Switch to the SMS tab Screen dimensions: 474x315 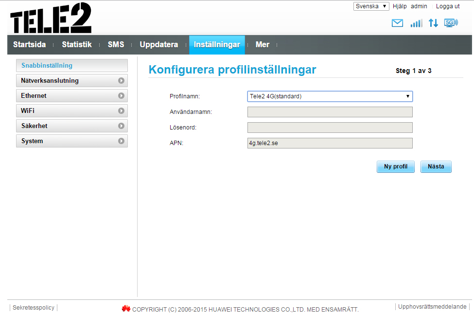[x=116, y=44]
